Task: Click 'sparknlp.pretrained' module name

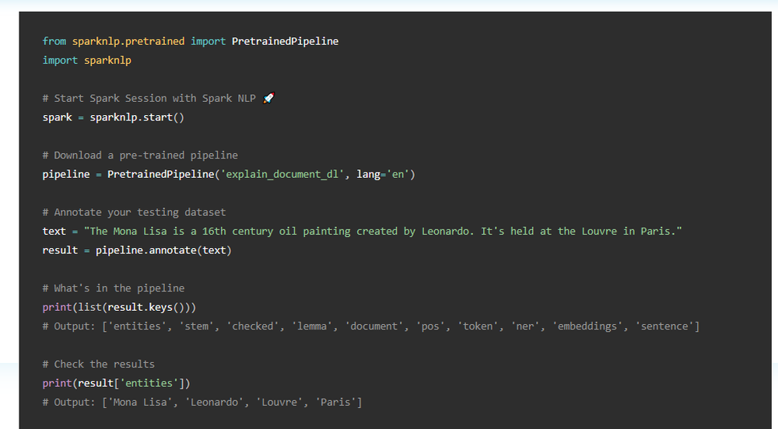Action: pyautogui.click(x=128, y=41)
